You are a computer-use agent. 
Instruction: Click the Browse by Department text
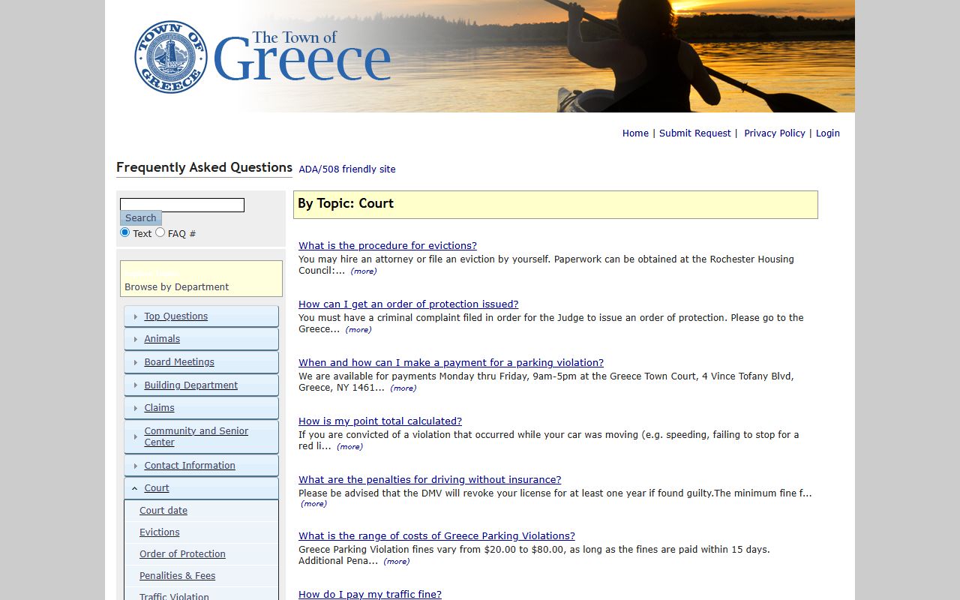[x=177, y=287]
